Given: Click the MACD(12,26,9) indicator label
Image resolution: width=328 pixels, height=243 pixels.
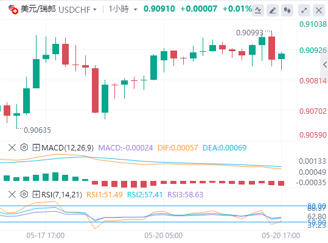Looking at the screenshot, I should 68,148.
